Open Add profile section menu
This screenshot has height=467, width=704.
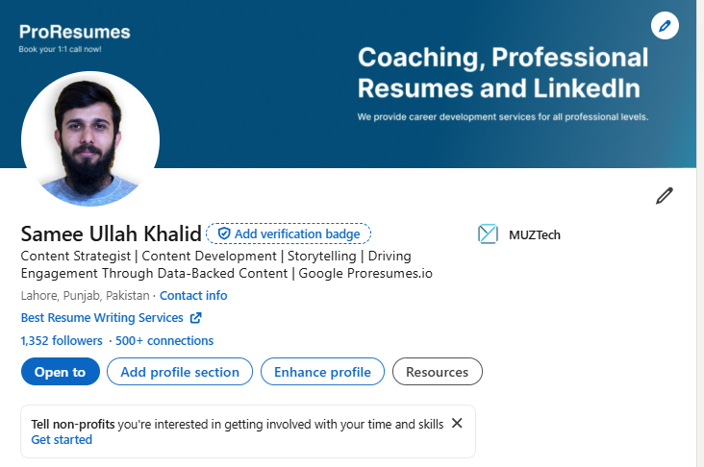(180, 372)
